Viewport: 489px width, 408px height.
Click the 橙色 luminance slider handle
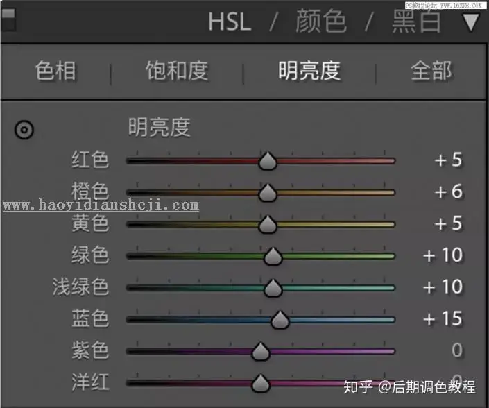point(268,192)
